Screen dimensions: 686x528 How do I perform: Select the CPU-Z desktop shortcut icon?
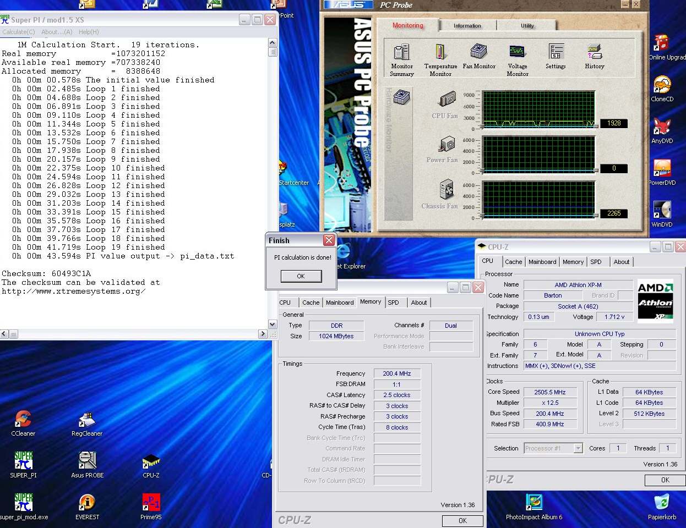[x=151, y=465]
